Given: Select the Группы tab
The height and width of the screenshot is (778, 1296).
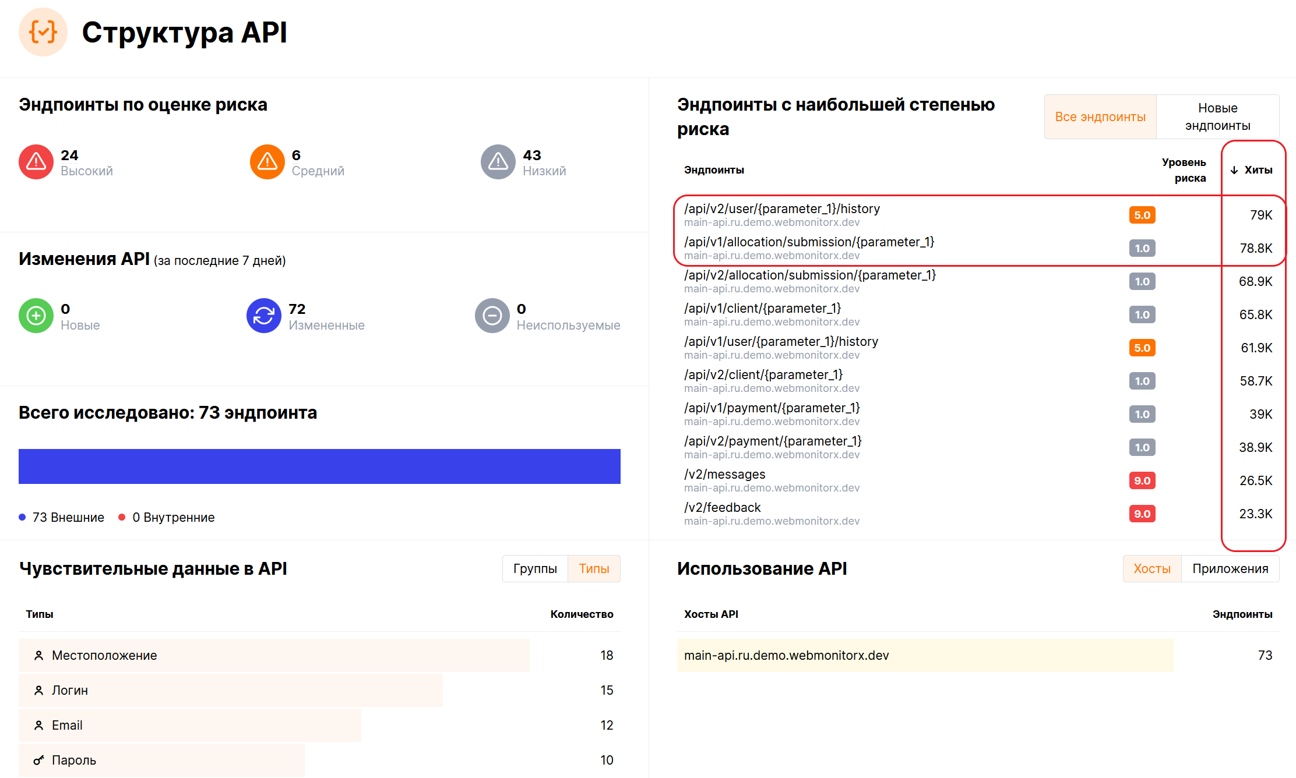Looking at the screenshot, I should [x=535, y=568].
